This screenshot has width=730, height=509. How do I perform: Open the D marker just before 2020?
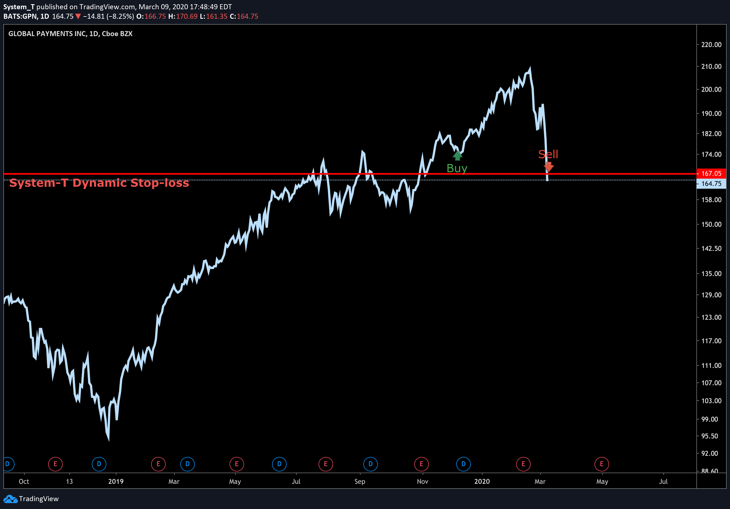coord(464,464)
